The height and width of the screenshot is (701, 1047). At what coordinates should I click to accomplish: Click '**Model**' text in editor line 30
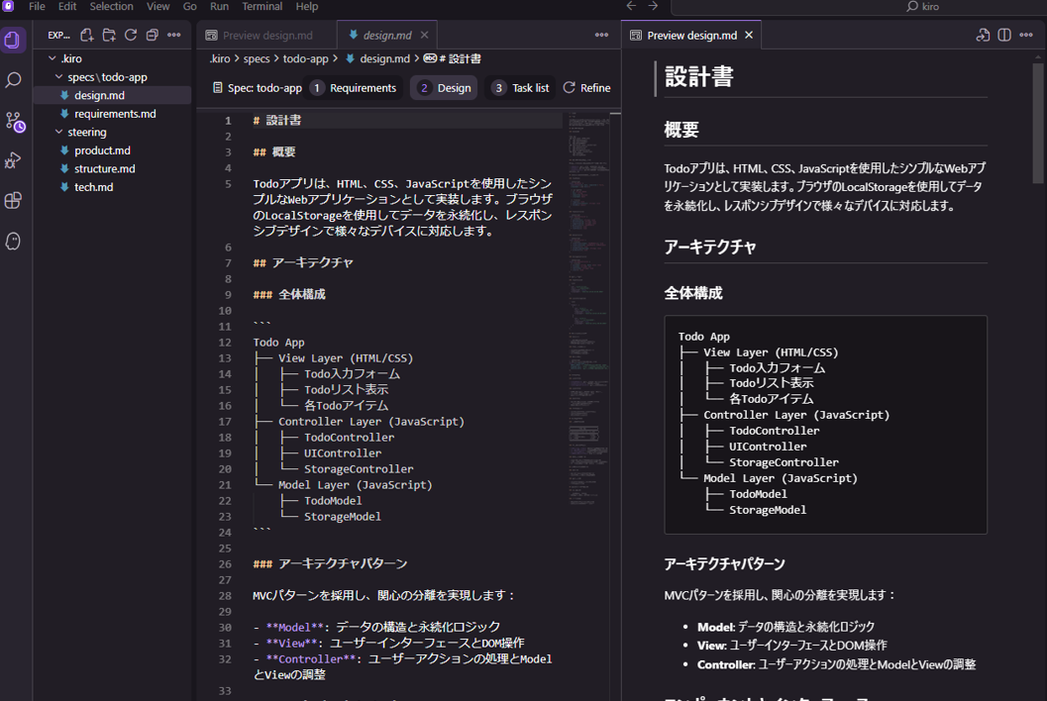294,627
